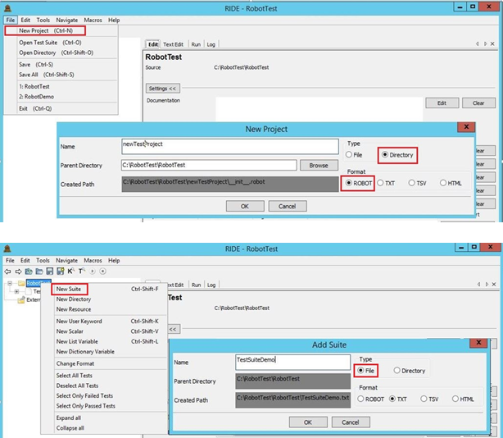Click the tab scroll-right arrow in New Project window

485,43
